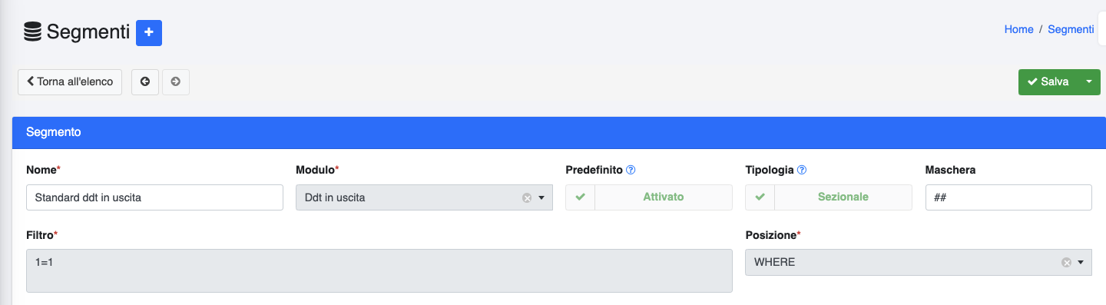Click the Predefinito help question icon
Screen dimensions: 1106x305
tap(631, 170)
